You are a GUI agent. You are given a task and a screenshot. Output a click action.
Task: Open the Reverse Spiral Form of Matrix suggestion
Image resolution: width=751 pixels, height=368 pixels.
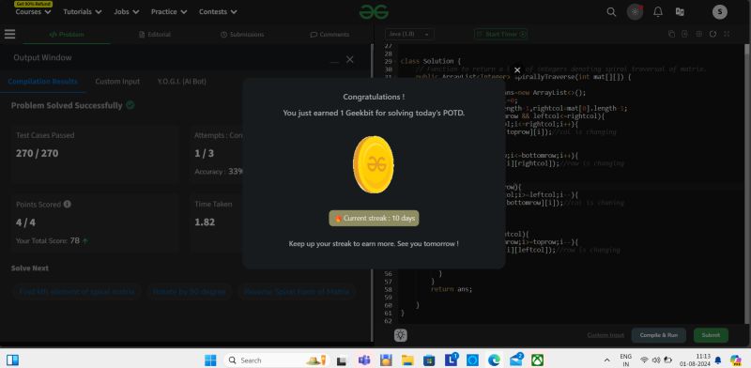(297, 291)
